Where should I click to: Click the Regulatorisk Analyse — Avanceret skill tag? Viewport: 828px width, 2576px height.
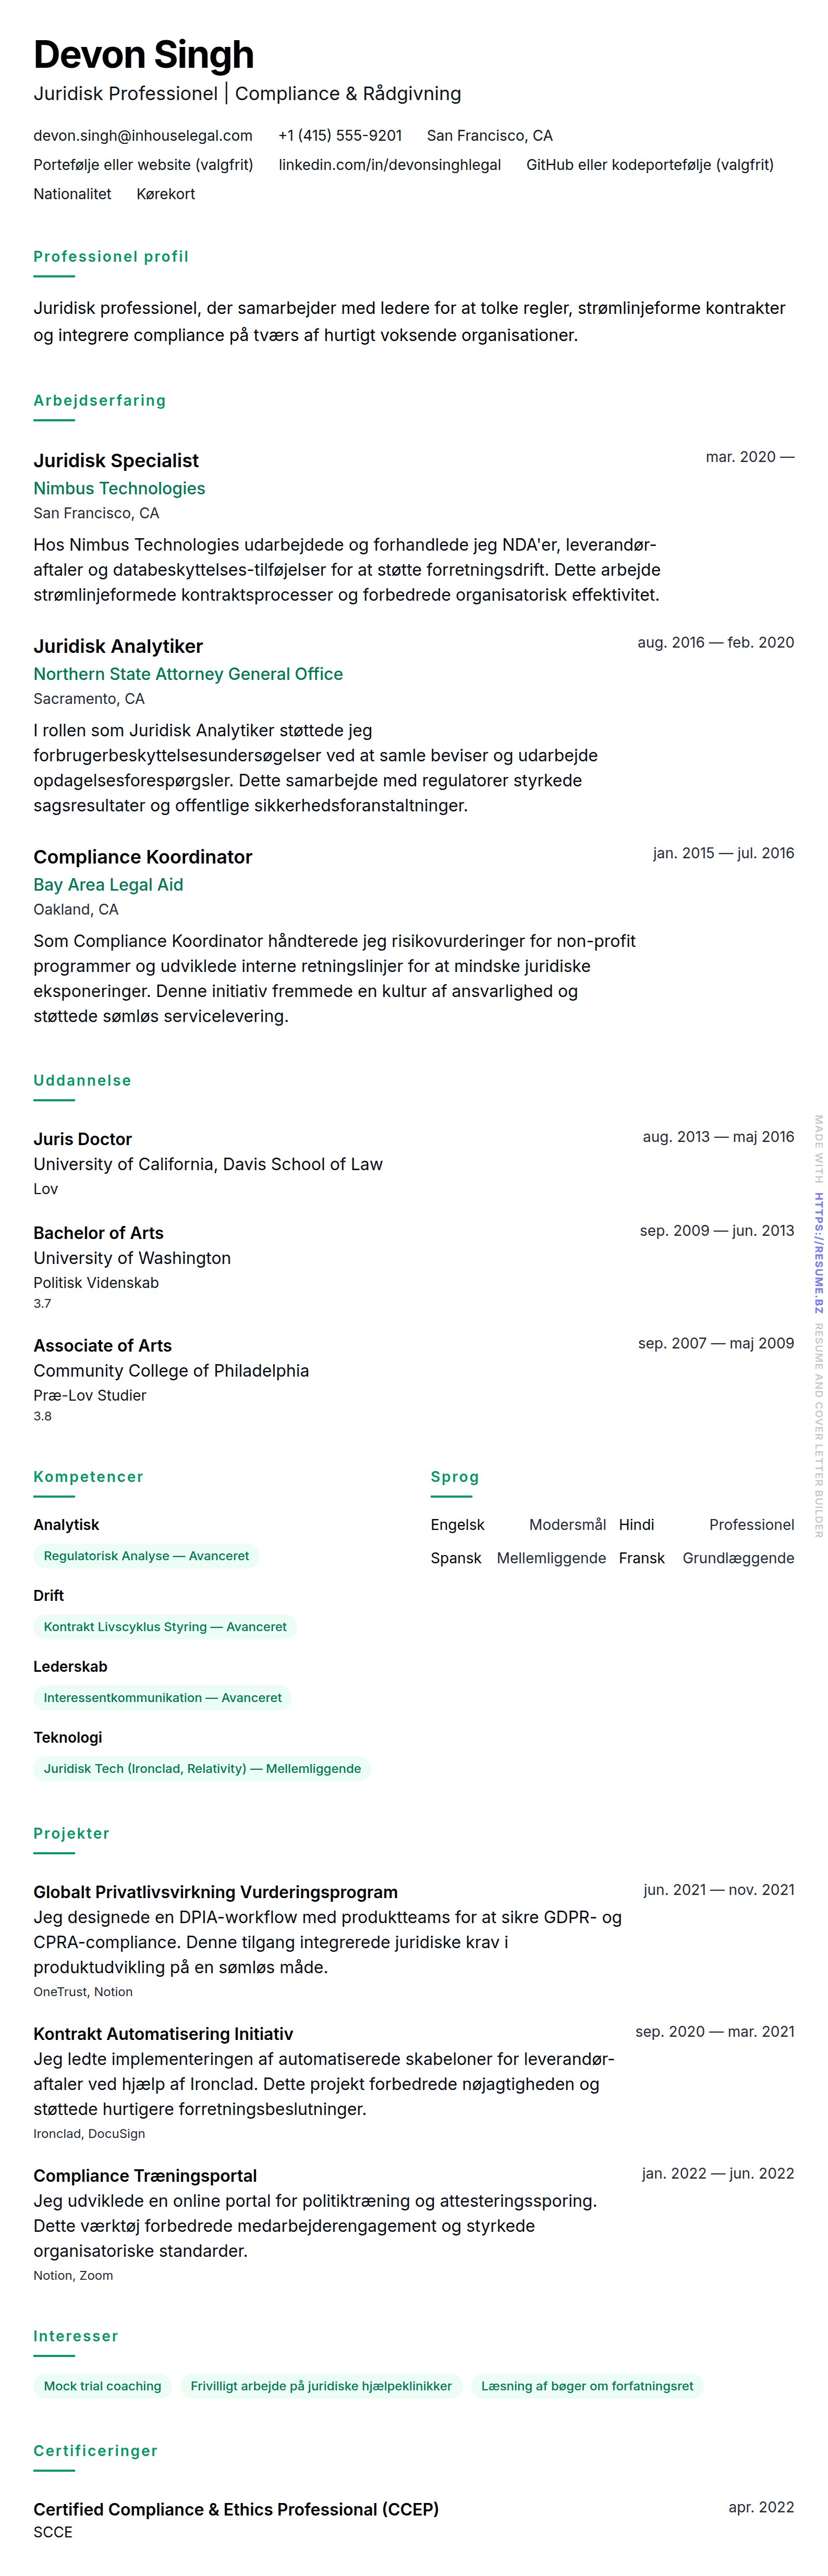[x=146, y=1556]
